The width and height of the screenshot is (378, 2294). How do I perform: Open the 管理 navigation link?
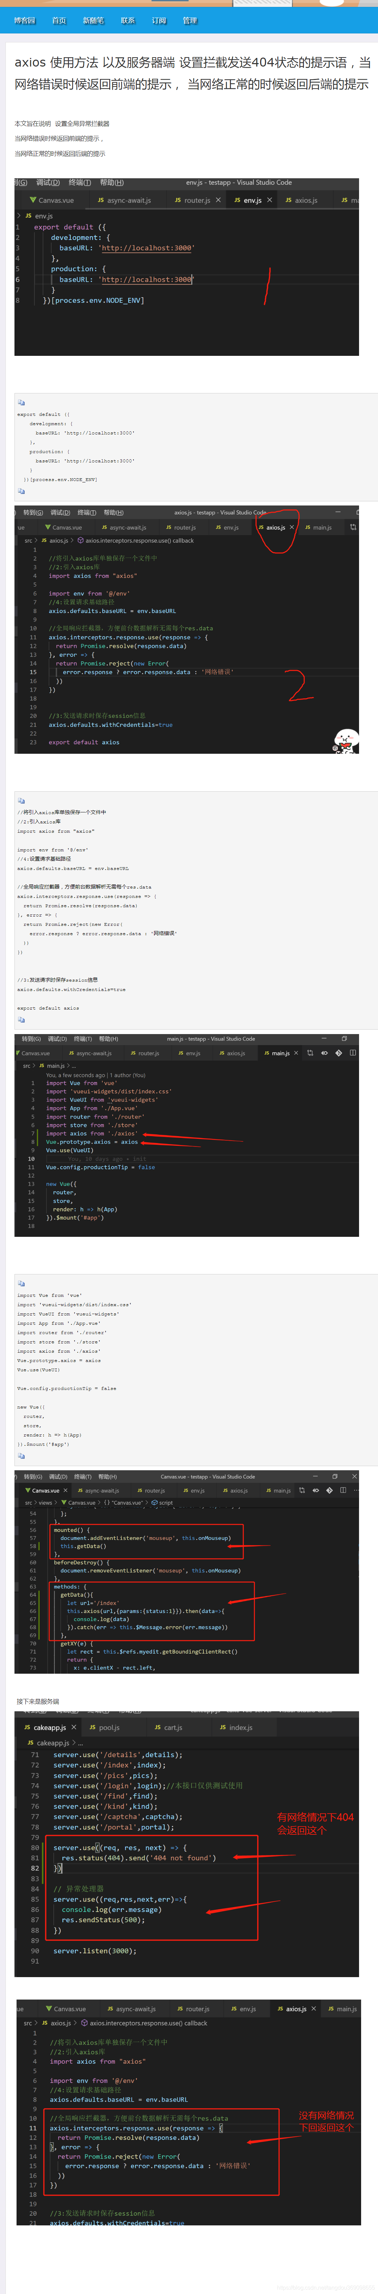(x=190, y=20)
